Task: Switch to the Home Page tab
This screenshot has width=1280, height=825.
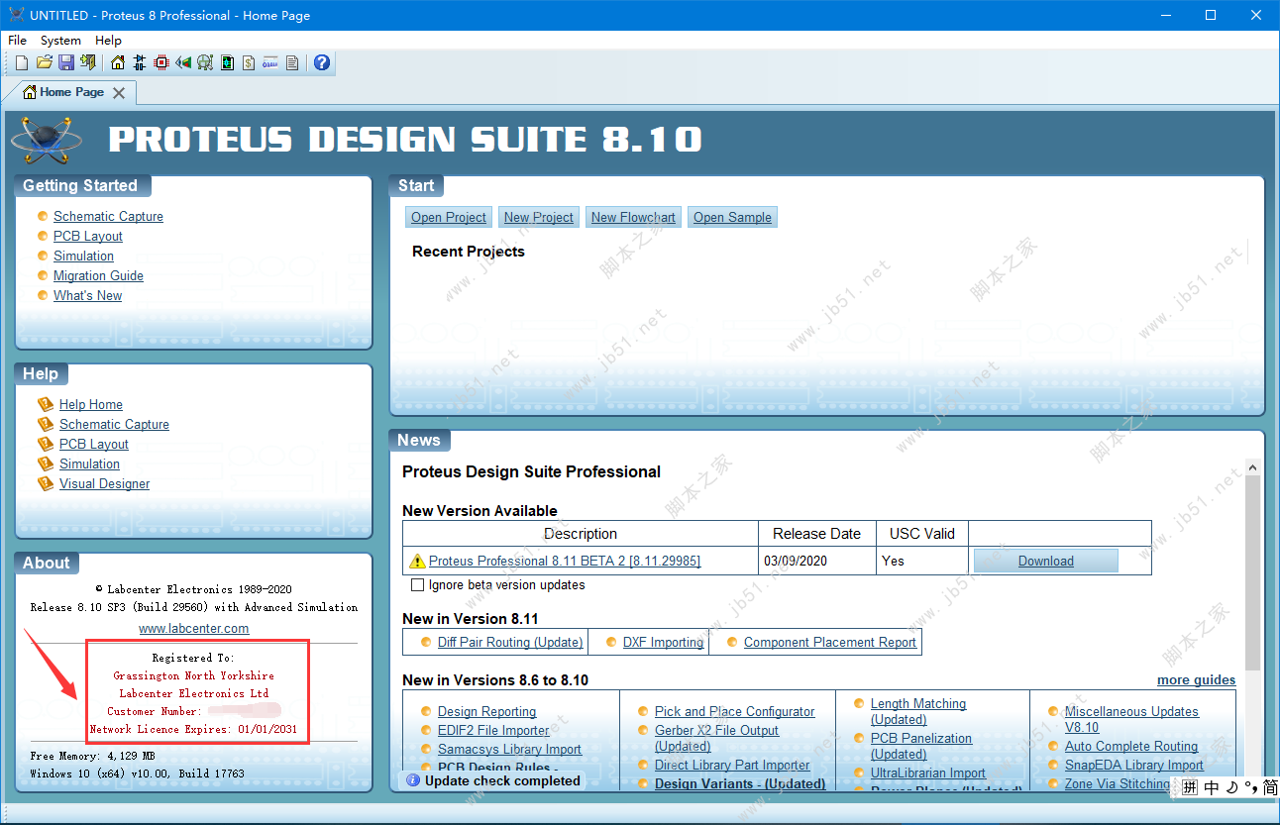Action: pos(71,92)
